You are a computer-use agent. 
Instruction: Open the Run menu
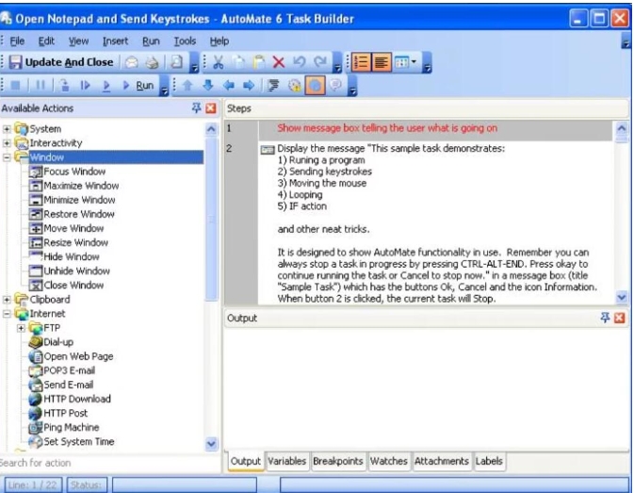pyautogui.click(x=151, y=41)
